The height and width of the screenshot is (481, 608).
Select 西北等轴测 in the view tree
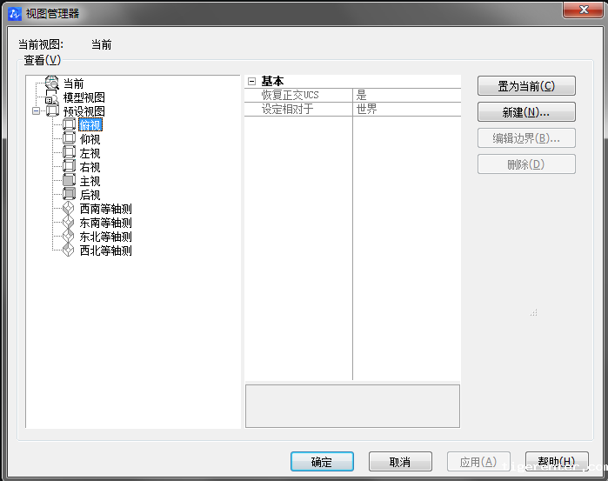(x=105, y=251)
